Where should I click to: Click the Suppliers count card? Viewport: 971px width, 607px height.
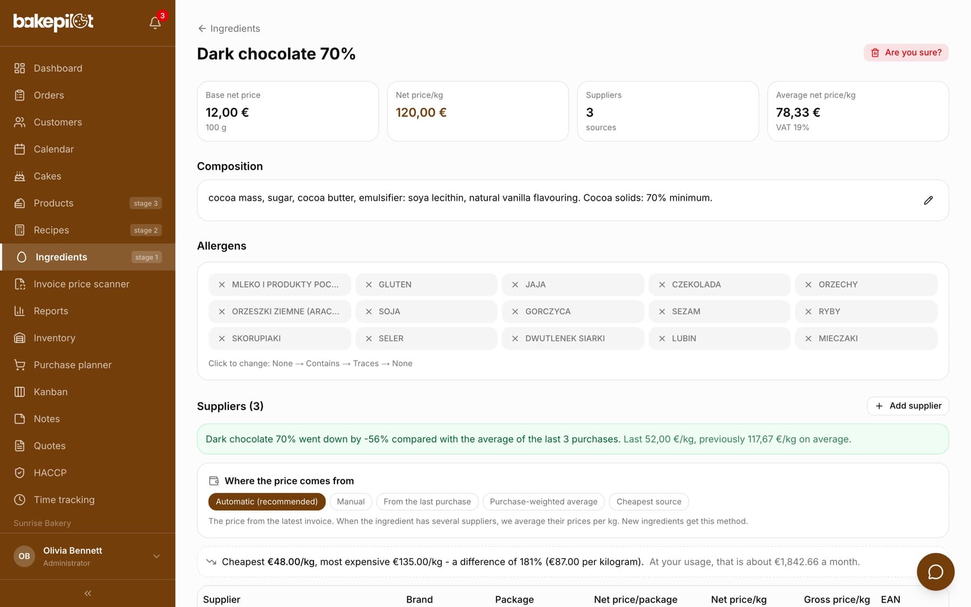click(x=668, y=111)
